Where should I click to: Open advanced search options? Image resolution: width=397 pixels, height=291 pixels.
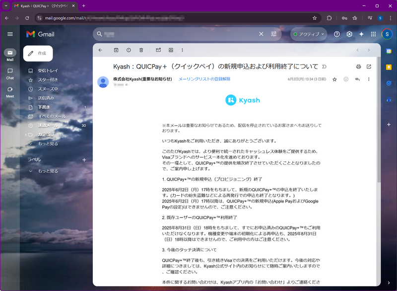[273, 34]
